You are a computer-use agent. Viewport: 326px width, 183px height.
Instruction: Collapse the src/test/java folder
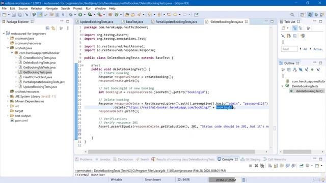[8, 48]
